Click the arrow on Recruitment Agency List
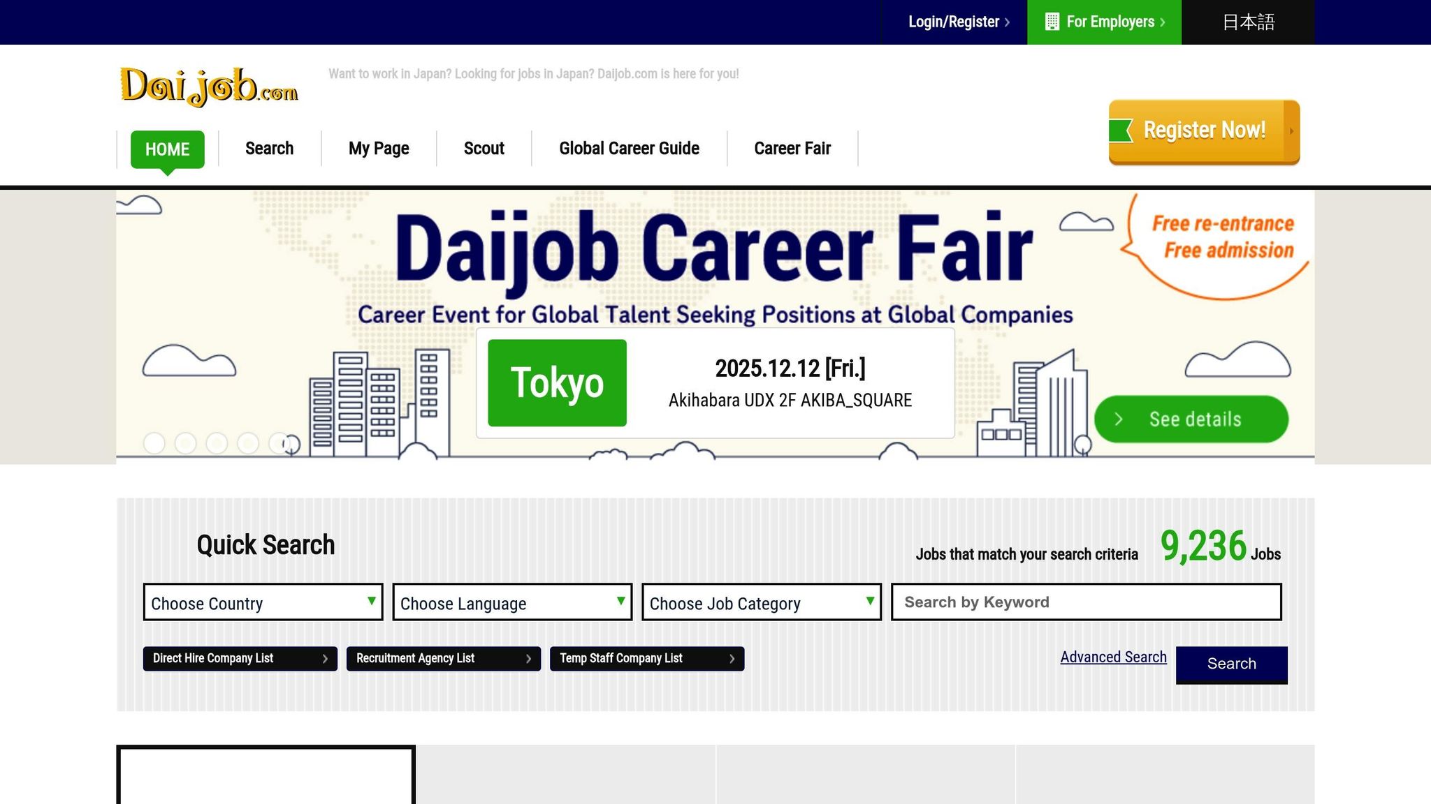 [528, 658]
